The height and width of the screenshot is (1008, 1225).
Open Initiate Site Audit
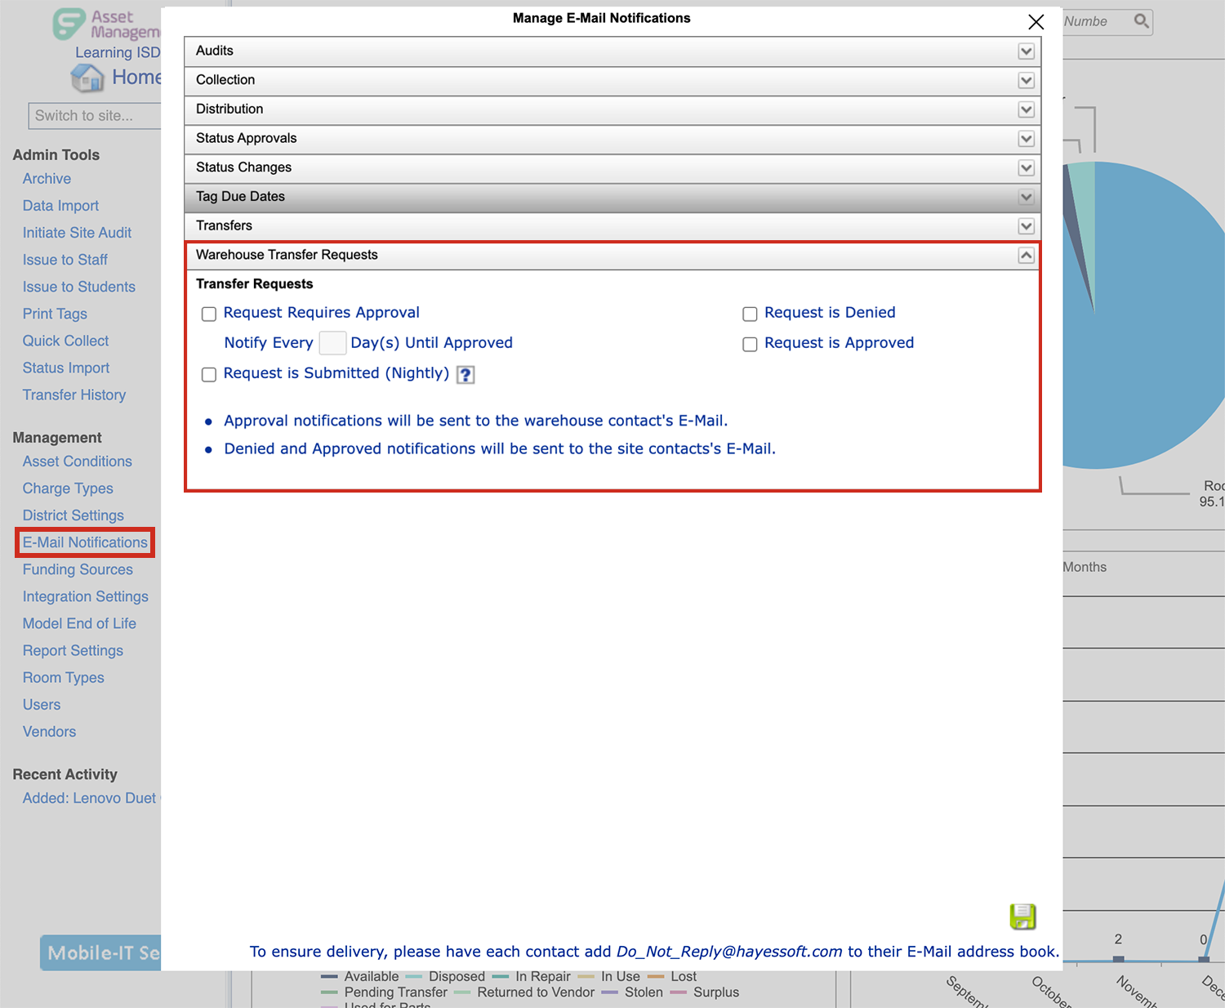[x=77, y=233]
